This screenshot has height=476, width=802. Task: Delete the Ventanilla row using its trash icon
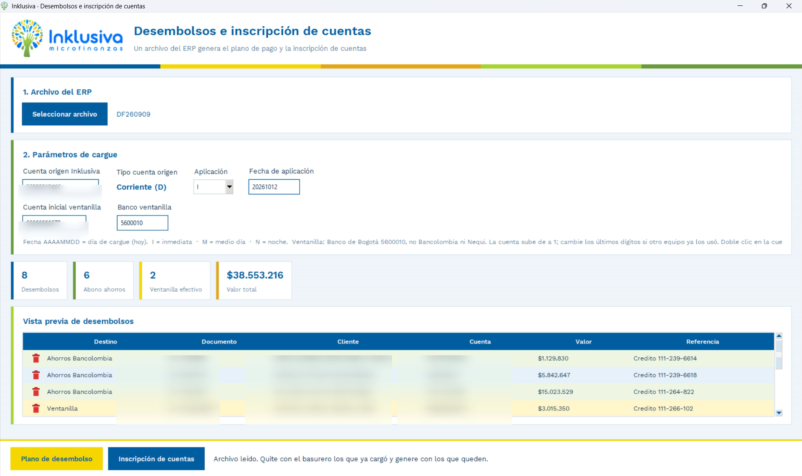36,408
